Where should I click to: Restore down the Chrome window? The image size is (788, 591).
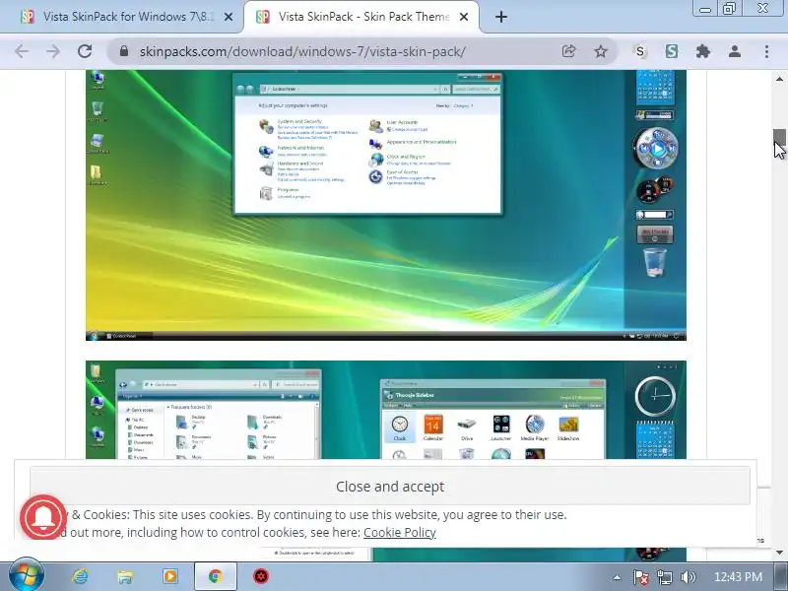(729, 9)
